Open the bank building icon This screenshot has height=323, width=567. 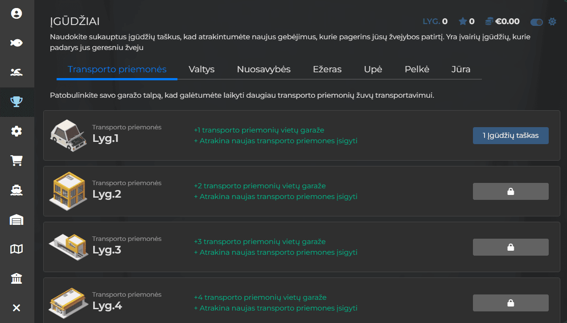(x=16, y=278)
